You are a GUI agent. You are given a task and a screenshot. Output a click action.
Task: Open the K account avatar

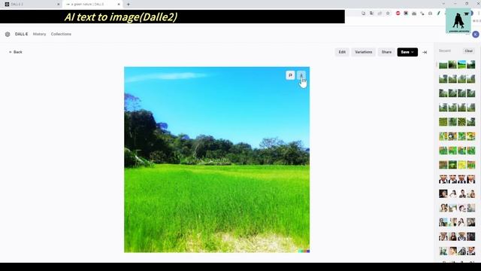point(476,35)
